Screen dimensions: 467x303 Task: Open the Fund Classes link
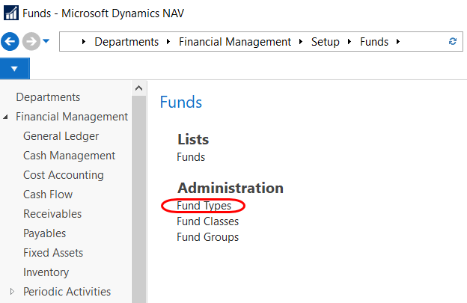click(207, 221)
